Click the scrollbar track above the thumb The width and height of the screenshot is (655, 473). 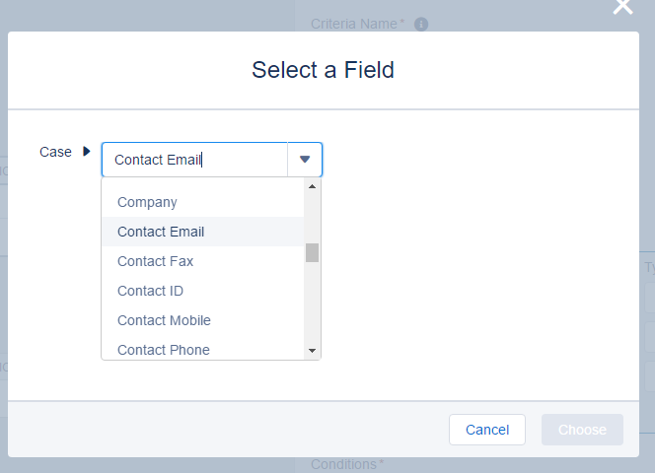(312, 218)
